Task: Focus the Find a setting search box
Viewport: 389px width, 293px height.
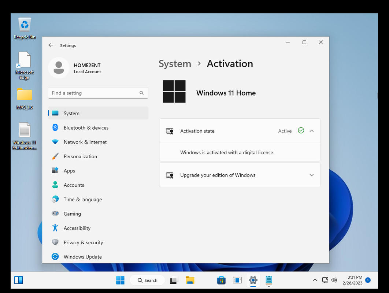Action: point(98,93)
